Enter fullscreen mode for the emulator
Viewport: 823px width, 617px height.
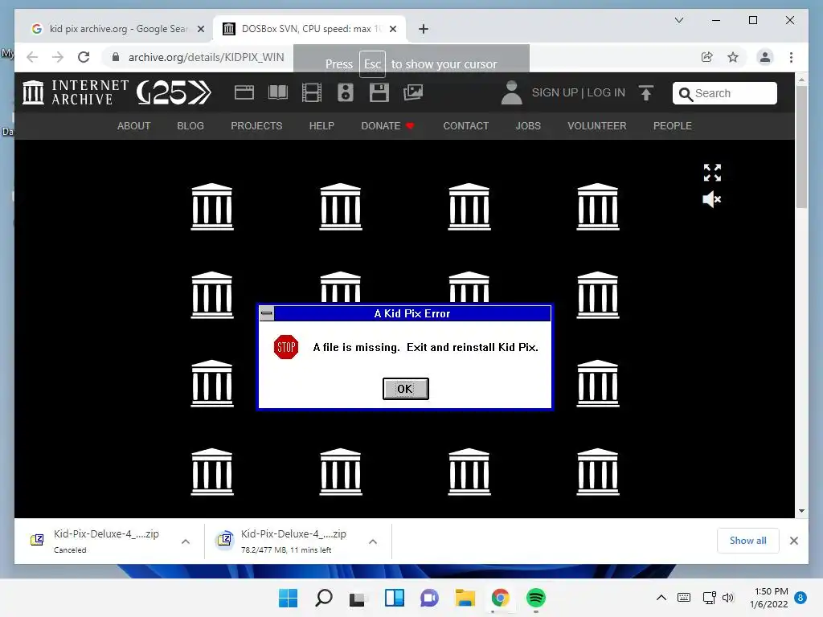point(712,173)
